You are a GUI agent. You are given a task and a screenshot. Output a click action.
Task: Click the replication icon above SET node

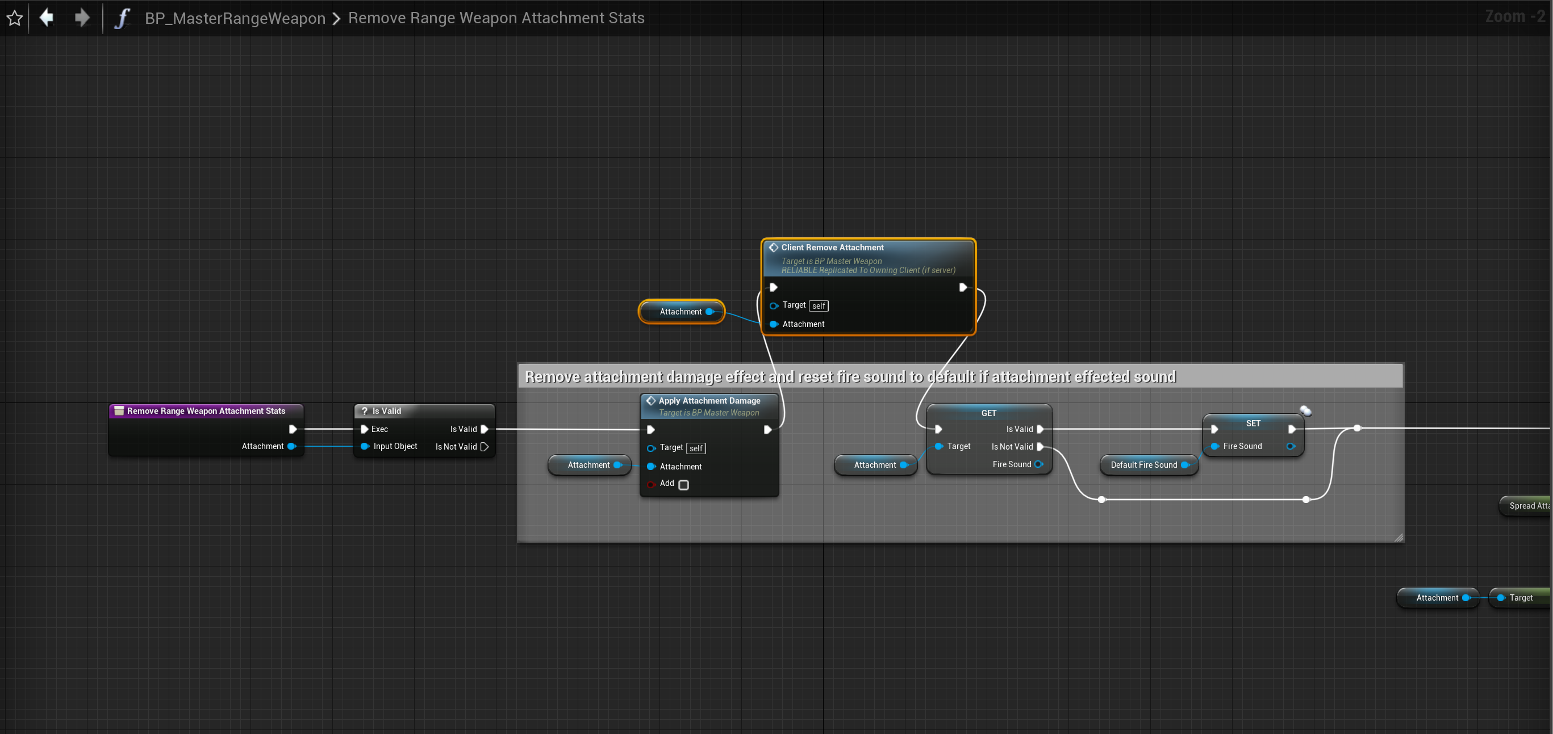tap(1305, 411)
